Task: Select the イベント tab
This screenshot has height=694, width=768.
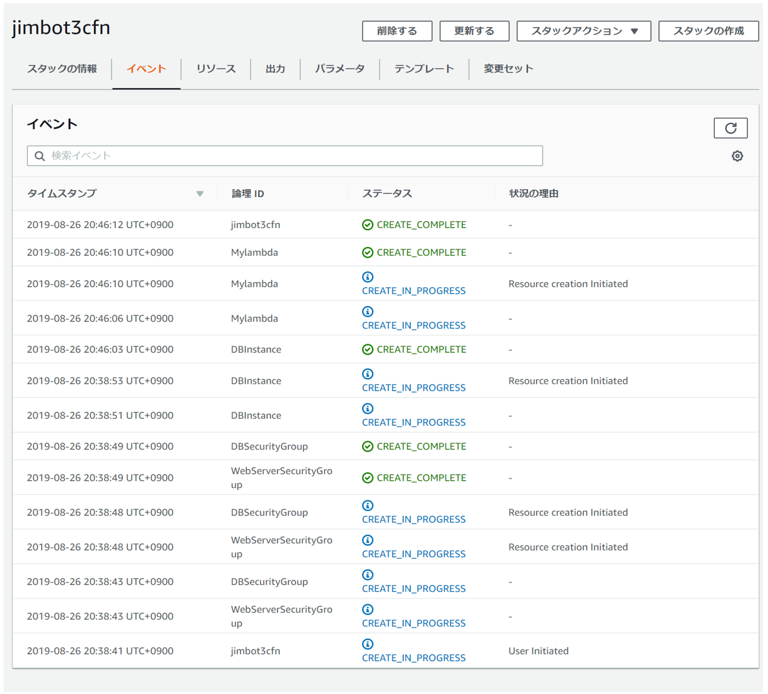Action: point(147,69)
